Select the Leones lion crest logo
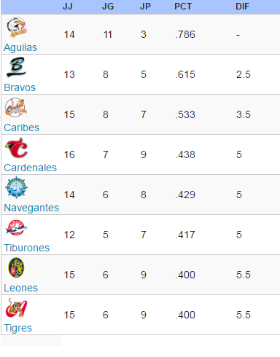Viewport: 280px width, 357px height. coord(16,267)
